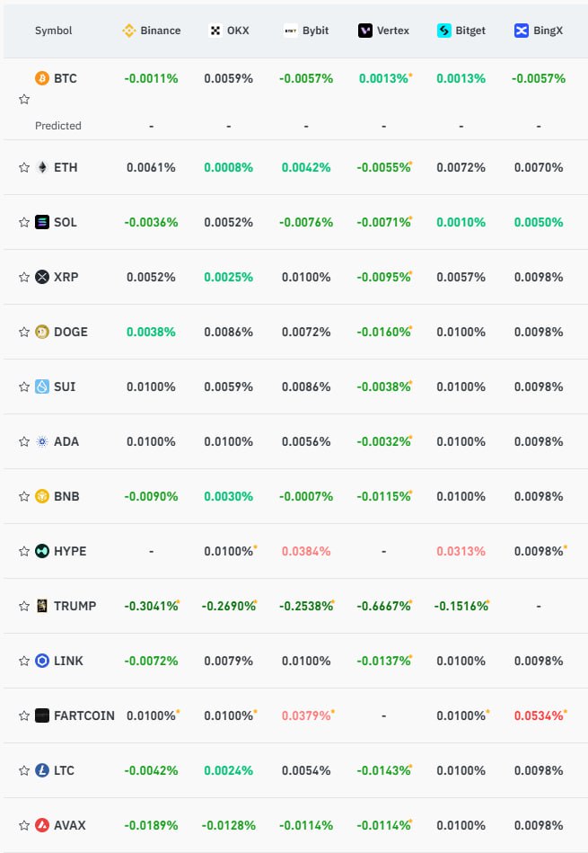The image size is (588, 853).
Task: Click the SUI coin icon
Action: click(42, 387)
